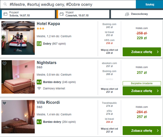Click Hotel Kappa's 7.5 rating badge
Screen dimensions: 163x137
click(x=39, y=44)
